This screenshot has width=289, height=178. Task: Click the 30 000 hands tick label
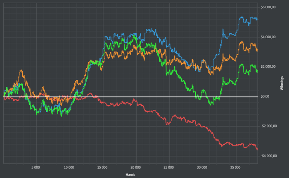202,167
